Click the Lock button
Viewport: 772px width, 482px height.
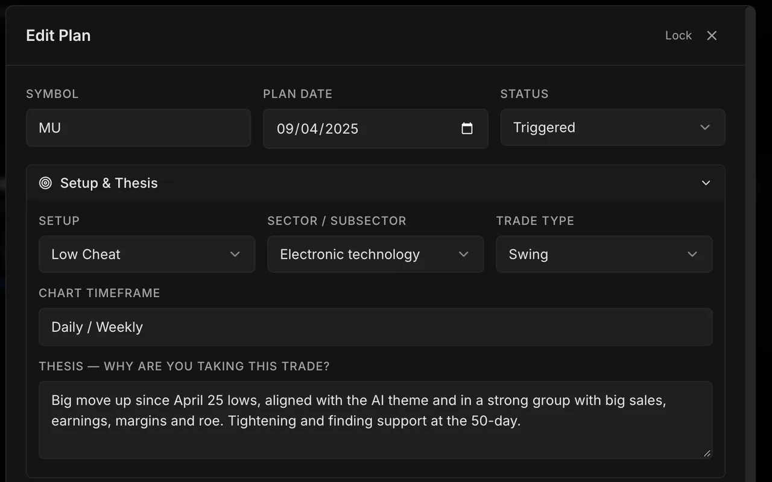(678, 36)
